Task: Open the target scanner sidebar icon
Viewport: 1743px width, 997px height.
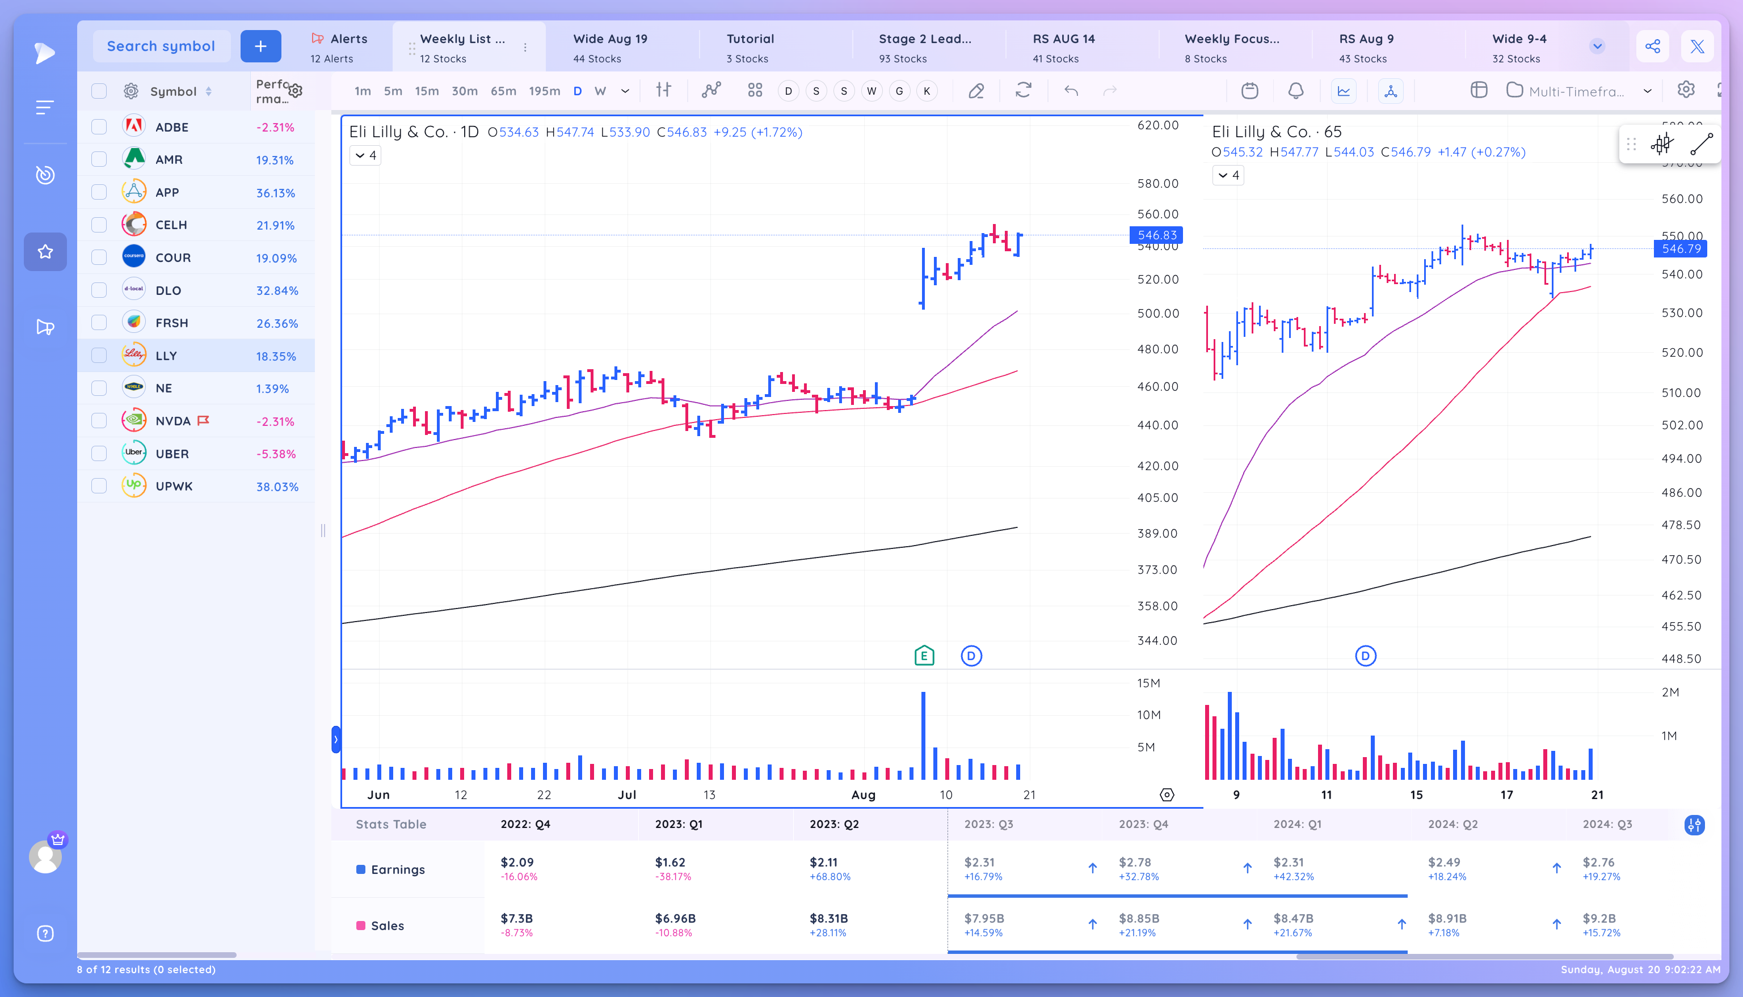Action: [x=45, y=175]
